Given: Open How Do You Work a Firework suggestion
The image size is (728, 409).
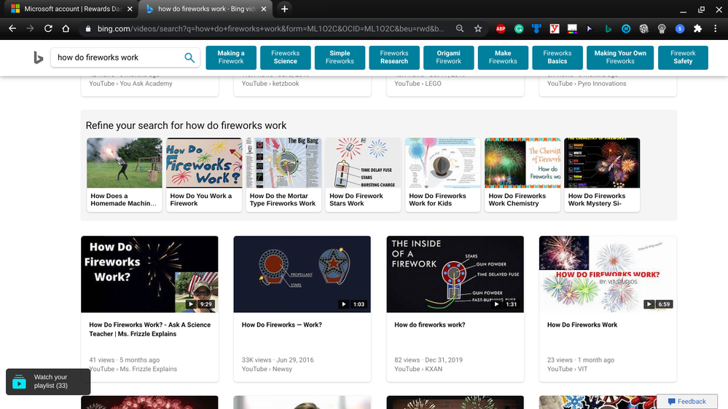Looking at the screenshot, I should pyautogui.click(x=204, y=175).
